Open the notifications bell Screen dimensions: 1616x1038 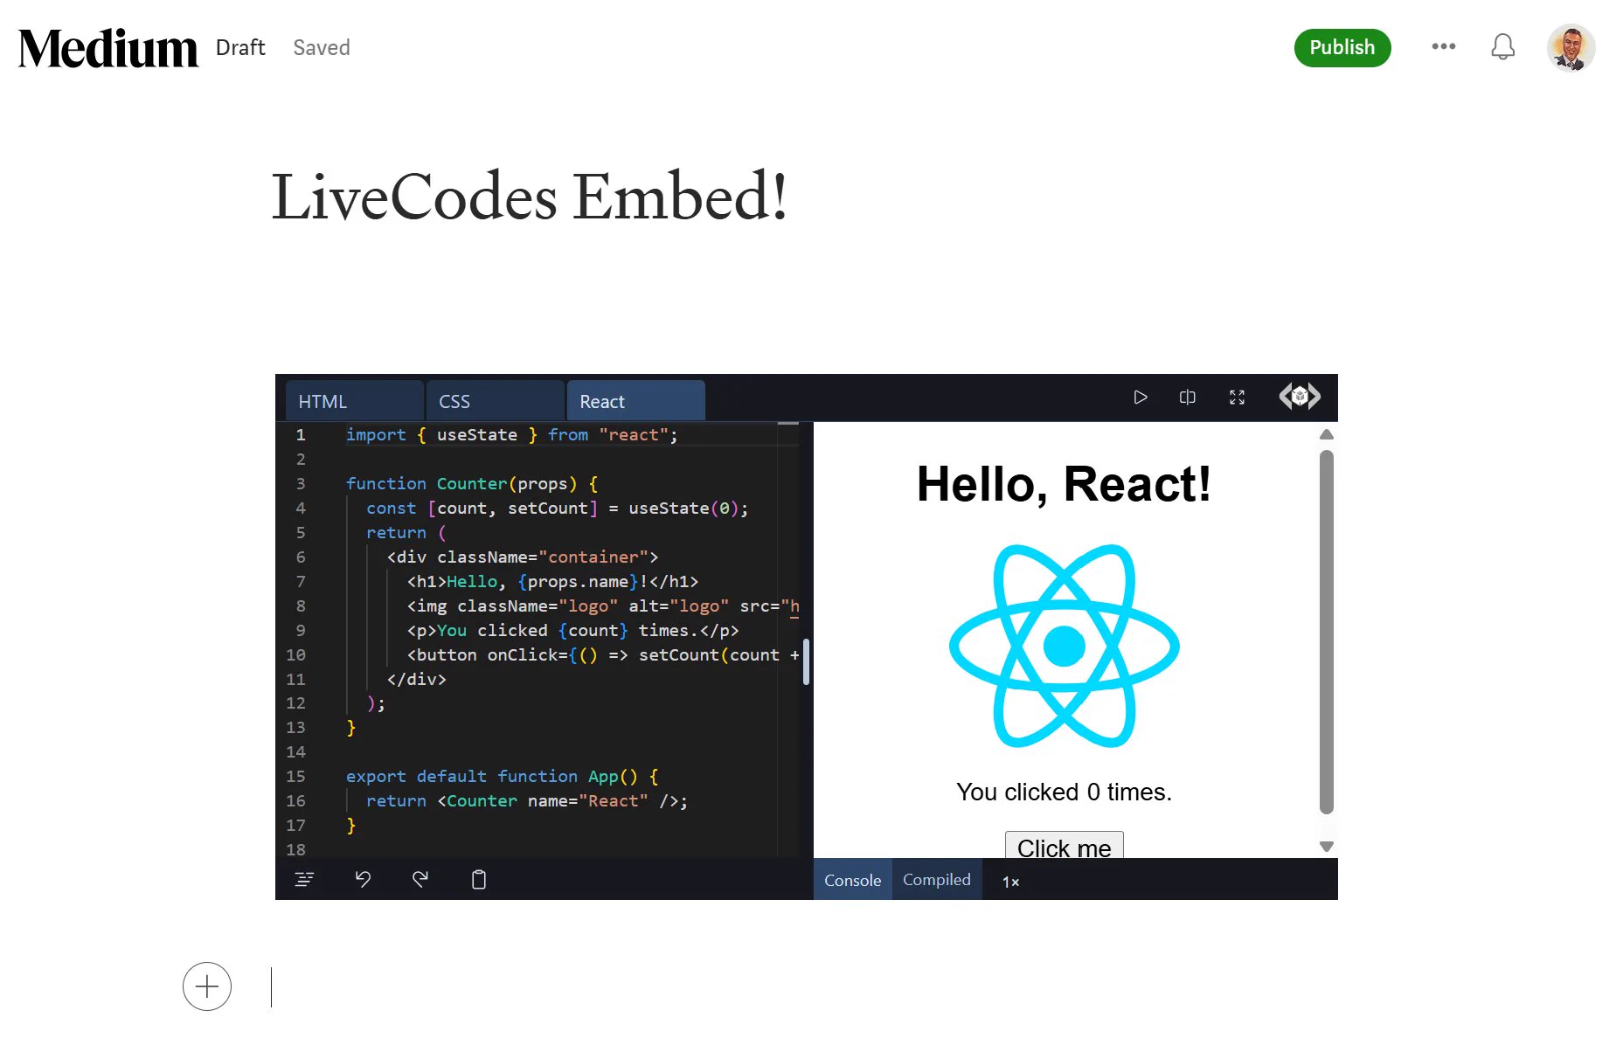(x=1502, y=46)
